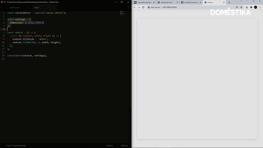Click the second 2048 dimension value

[38, 23]
